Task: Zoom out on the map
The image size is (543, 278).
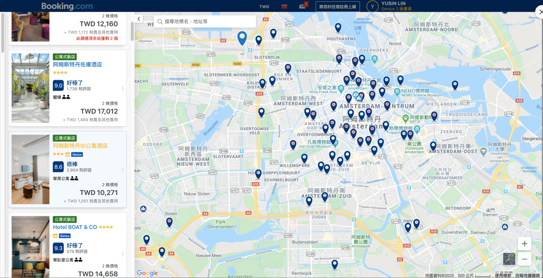Action: tap(524, 259)
